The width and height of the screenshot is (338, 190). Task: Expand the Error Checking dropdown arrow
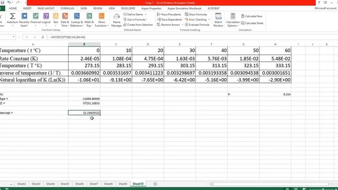209,20
